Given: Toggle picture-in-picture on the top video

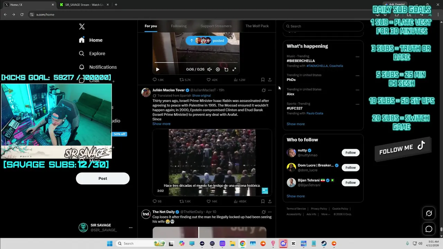Looking at the screenshot, I should click(x=226, y=70).
